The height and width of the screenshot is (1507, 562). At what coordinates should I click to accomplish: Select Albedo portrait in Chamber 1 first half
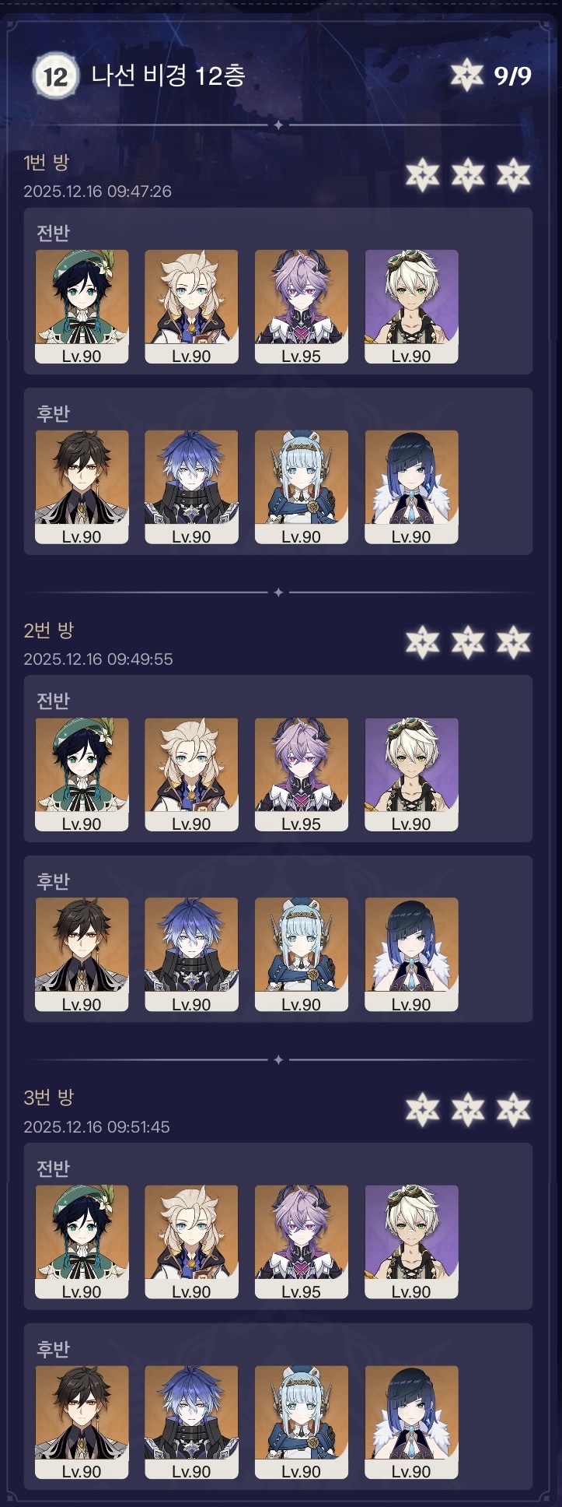[191, 307]
